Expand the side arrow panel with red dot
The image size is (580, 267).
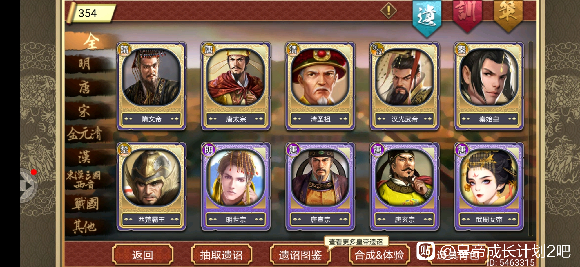[28, 186]
